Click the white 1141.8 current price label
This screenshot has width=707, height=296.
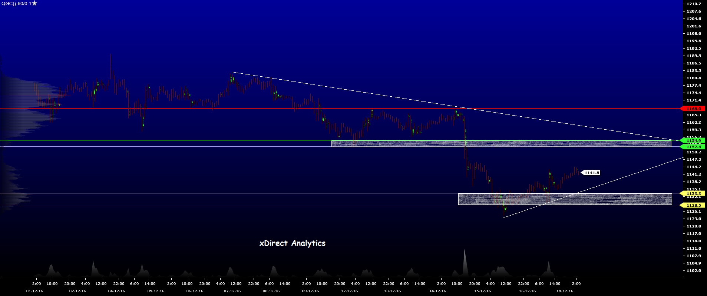point(591,173)
